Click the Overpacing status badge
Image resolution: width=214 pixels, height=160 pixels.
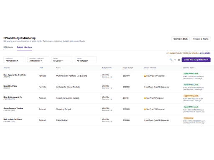[189, 118]
